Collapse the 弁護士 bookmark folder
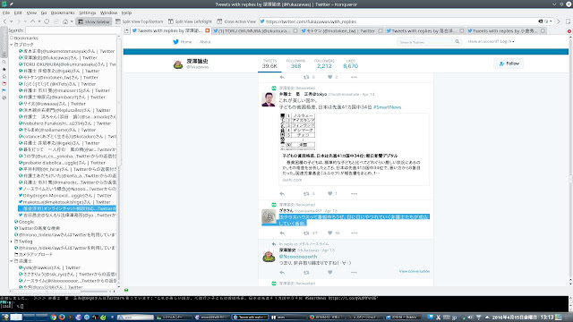Viewport: 573px width, 322px height. [12, 261]
